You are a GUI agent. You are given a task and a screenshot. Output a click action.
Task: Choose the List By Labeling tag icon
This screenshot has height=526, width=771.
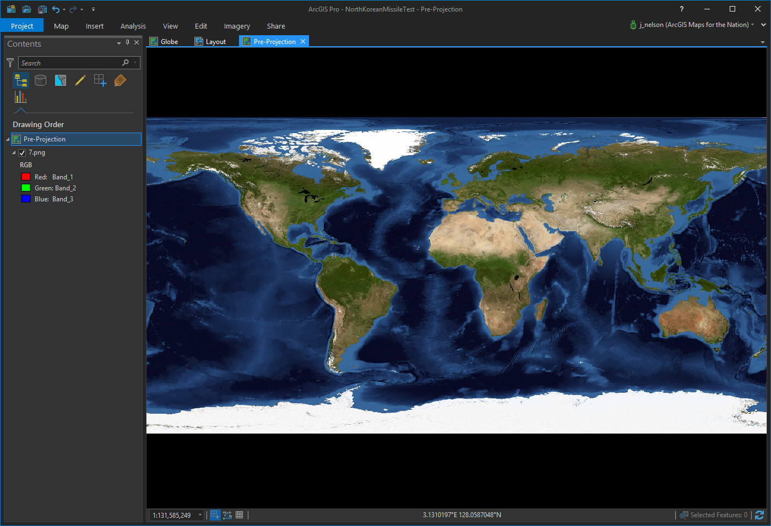pos(120,80)
